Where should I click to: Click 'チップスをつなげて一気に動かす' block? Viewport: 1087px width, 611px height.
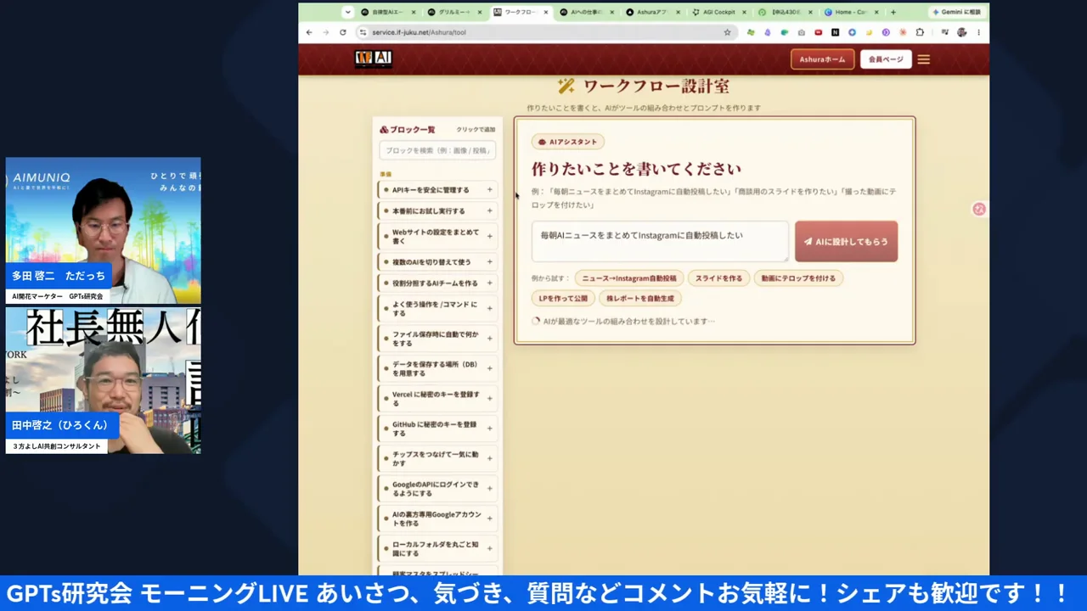436,459
